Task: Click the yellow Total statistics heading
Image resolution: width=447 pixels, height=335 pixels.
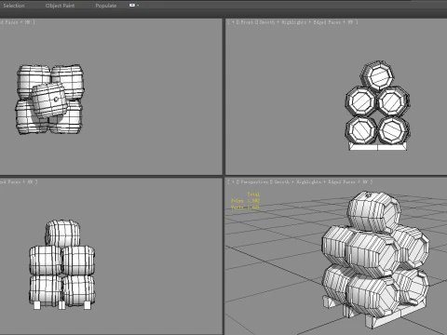Action: tap(253, 194)
